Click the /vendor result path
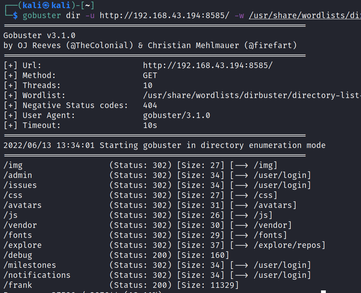The image size is (361, 293). pyautogui.click(x=20, y=225)
